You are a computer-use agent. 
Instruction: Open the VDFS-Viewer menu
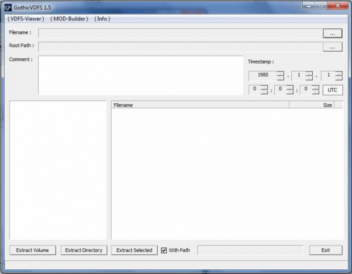coord(26,19)
